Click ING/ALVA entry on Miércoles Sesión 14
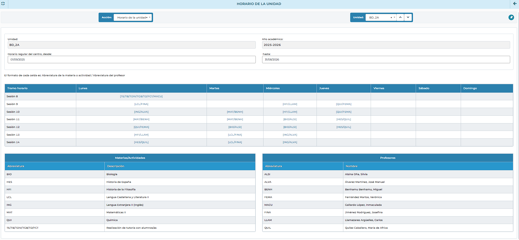 [290, 142]
